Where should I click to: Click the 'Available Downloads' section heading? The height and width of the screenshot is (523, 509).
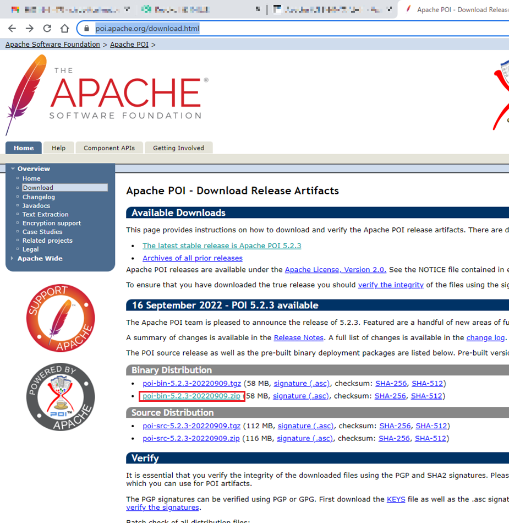click(x=178, y=213)
